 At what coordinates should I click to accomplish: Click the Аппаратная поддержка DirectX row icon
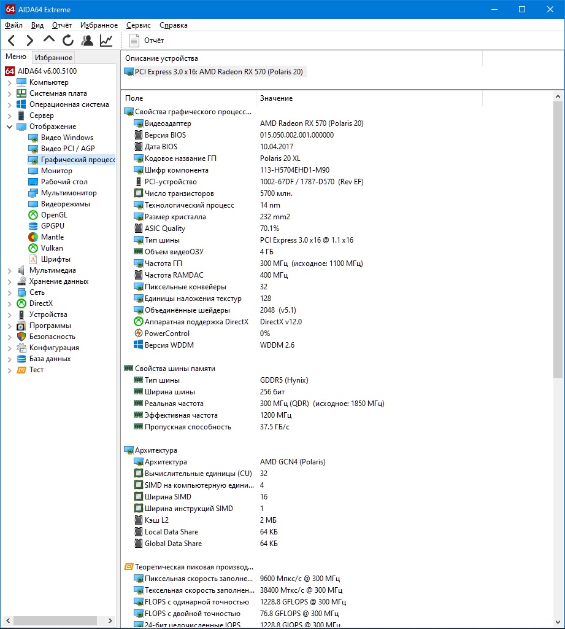pyautogui.click(x=138, y=322)
